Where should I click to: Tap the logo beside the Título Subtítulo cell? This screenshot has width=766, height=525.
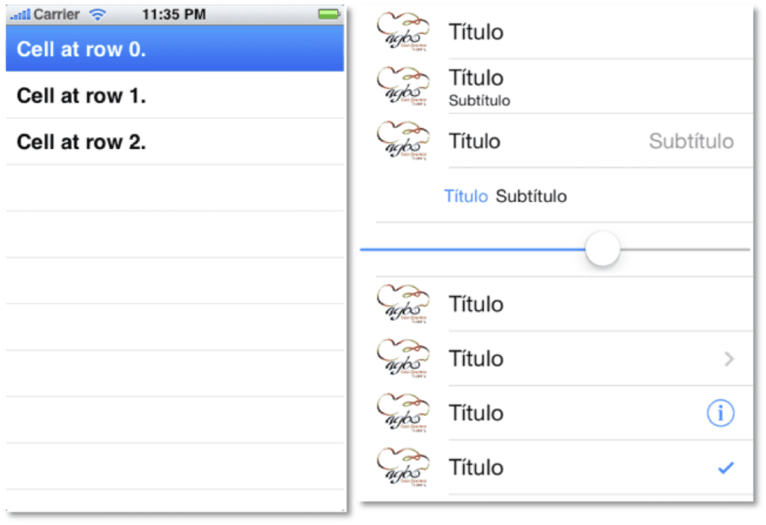tap(404, 86)
